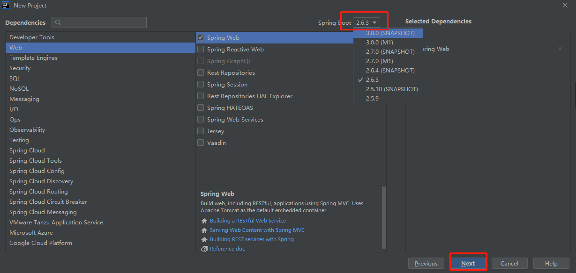Open Help for this dialog
Viewport: 576px width, 273px height.
[x=551, y=263]
